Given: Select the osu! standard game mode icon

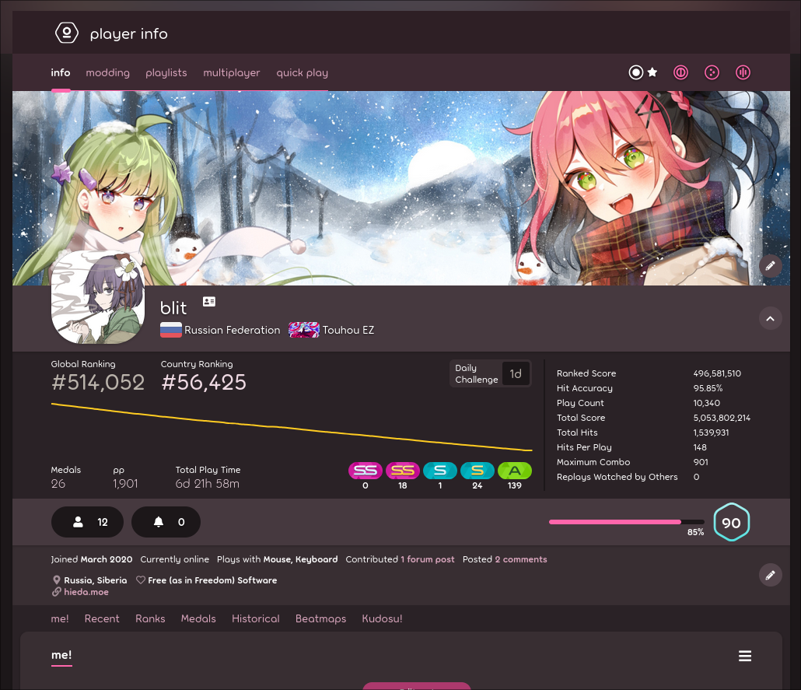Looking at the screenshot, I should coord(636,72).
